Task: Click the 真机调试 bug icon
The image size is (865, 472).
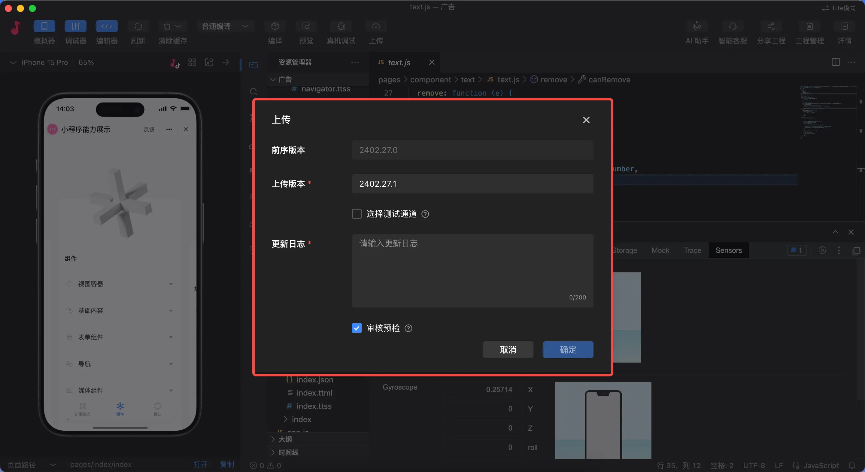Action: pyautogui.click(x=341, y=26)
